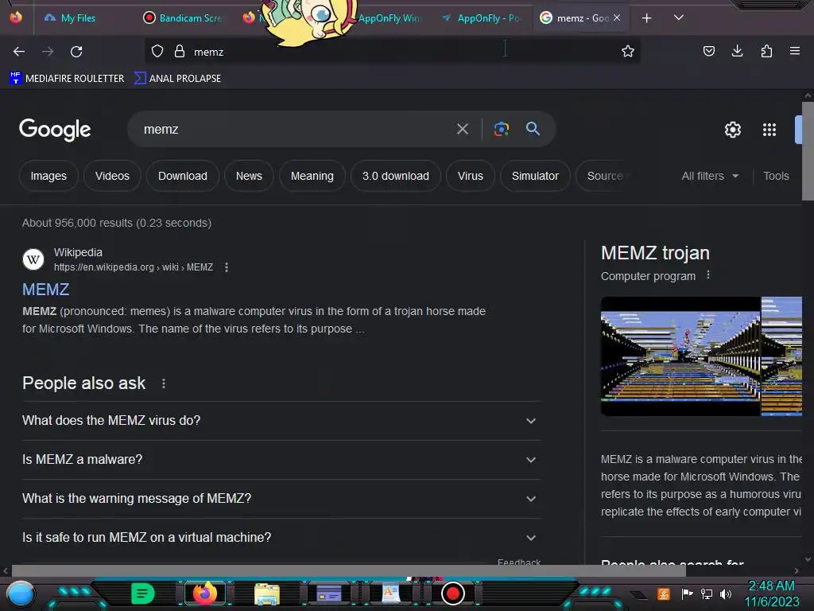Close the memz - Google tab
814x611 pixels.
coord(617,18)
